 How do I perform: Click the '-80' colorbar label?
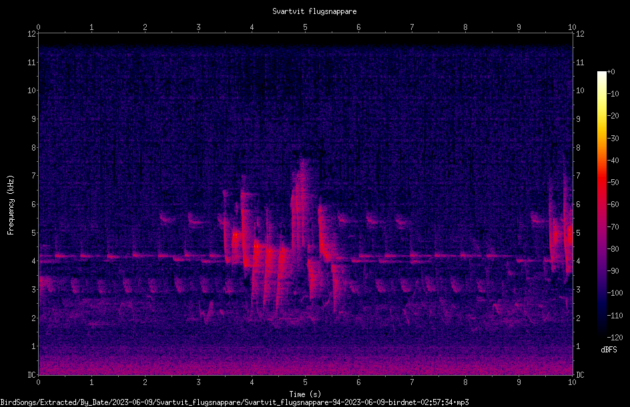coord(613,249)
